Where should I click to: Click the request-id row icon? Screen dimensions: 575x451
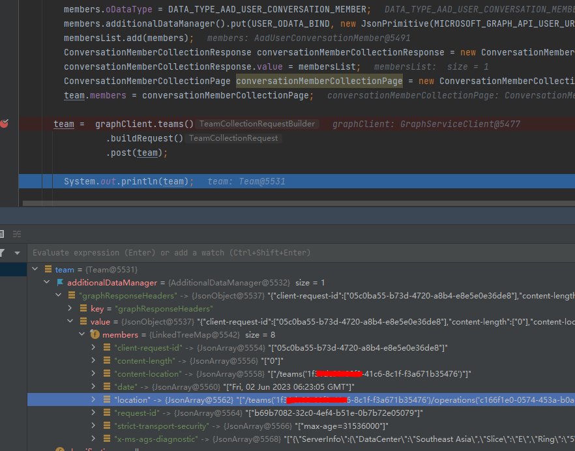(x=107, y=413)
